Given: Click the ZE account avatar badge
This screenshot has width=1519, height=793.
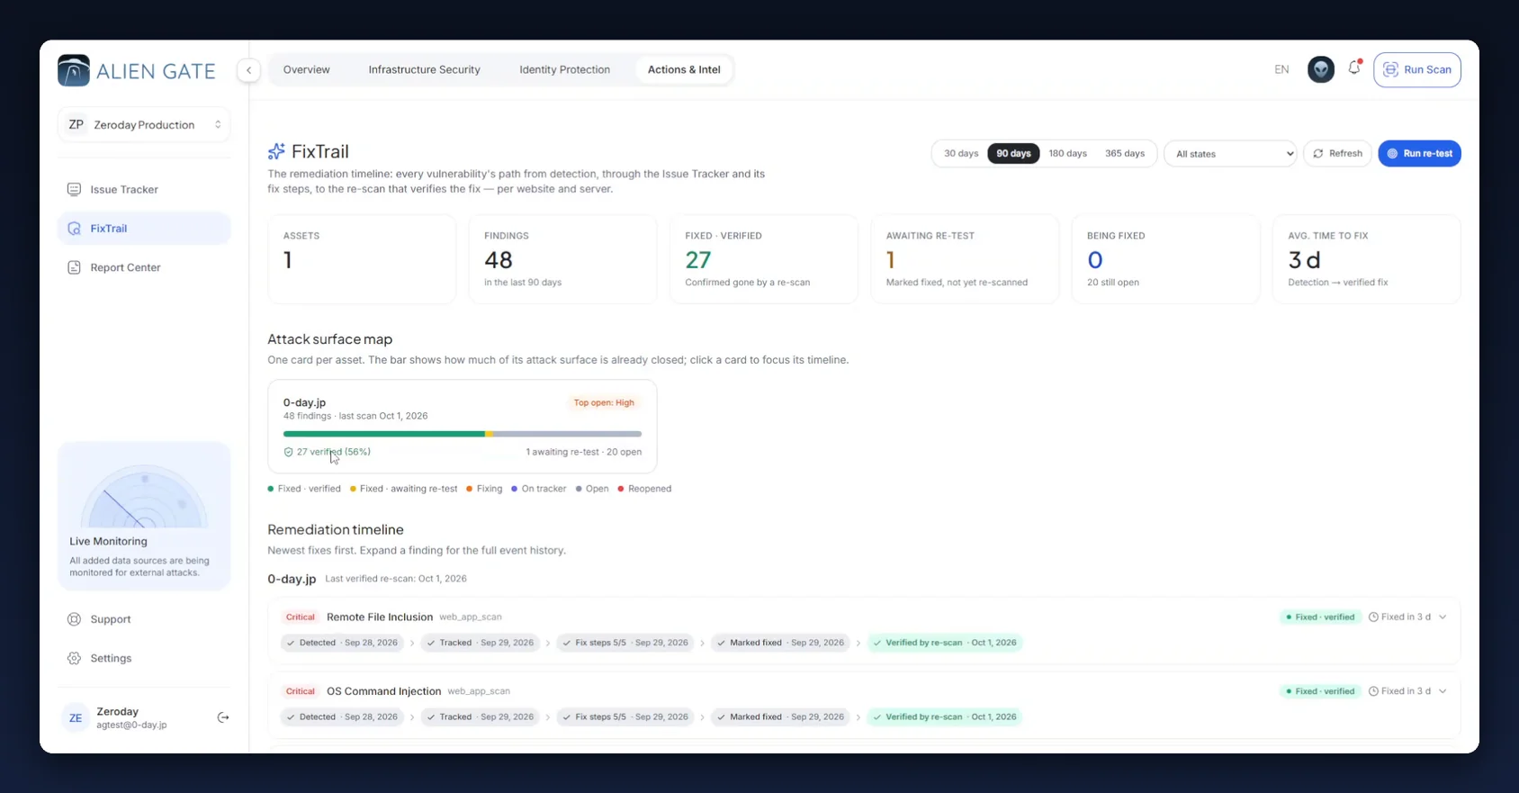Looking at the screenshot, I should click(x=76, y=717).
